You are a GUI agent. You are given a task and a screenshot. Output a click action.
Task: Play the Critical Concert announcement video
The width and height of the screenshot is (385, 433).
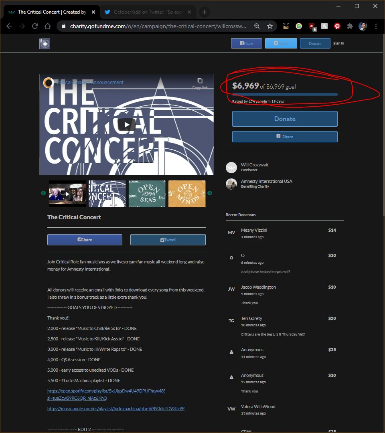[126, 125]
